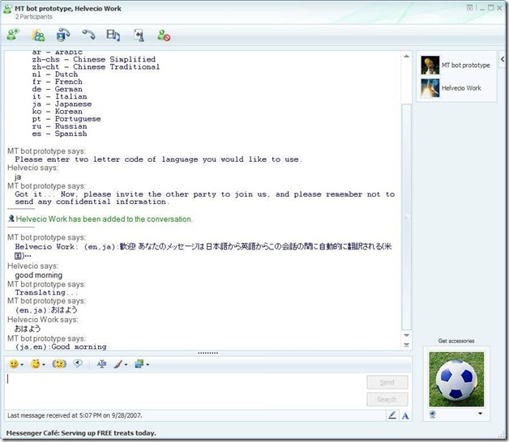
Task: Click the invite someone to conversation icon
Action: (x=13, y=35)
